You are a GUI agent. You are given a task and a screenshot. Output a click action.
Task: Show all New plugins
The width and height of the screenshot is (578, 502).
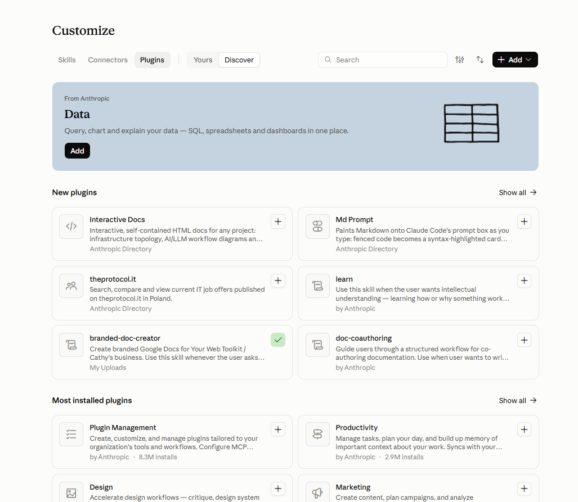click(x=518, y=193)
